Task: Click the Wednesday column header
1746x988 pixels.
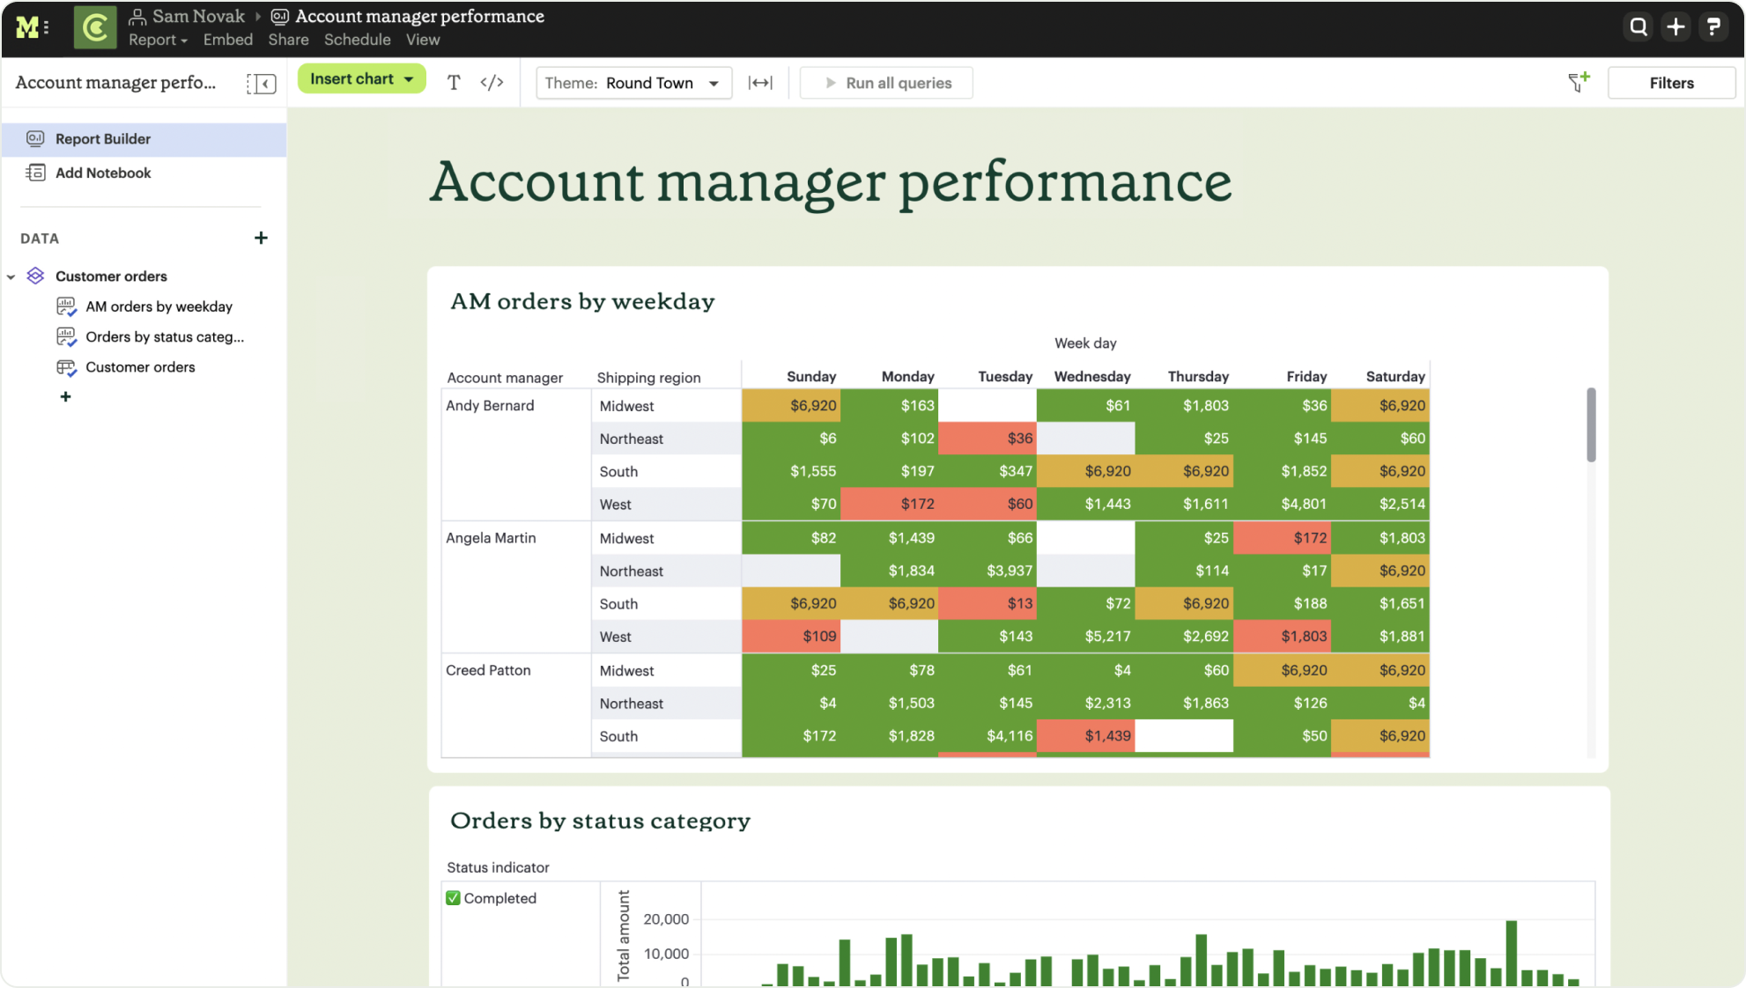Action: [1092, 376]
